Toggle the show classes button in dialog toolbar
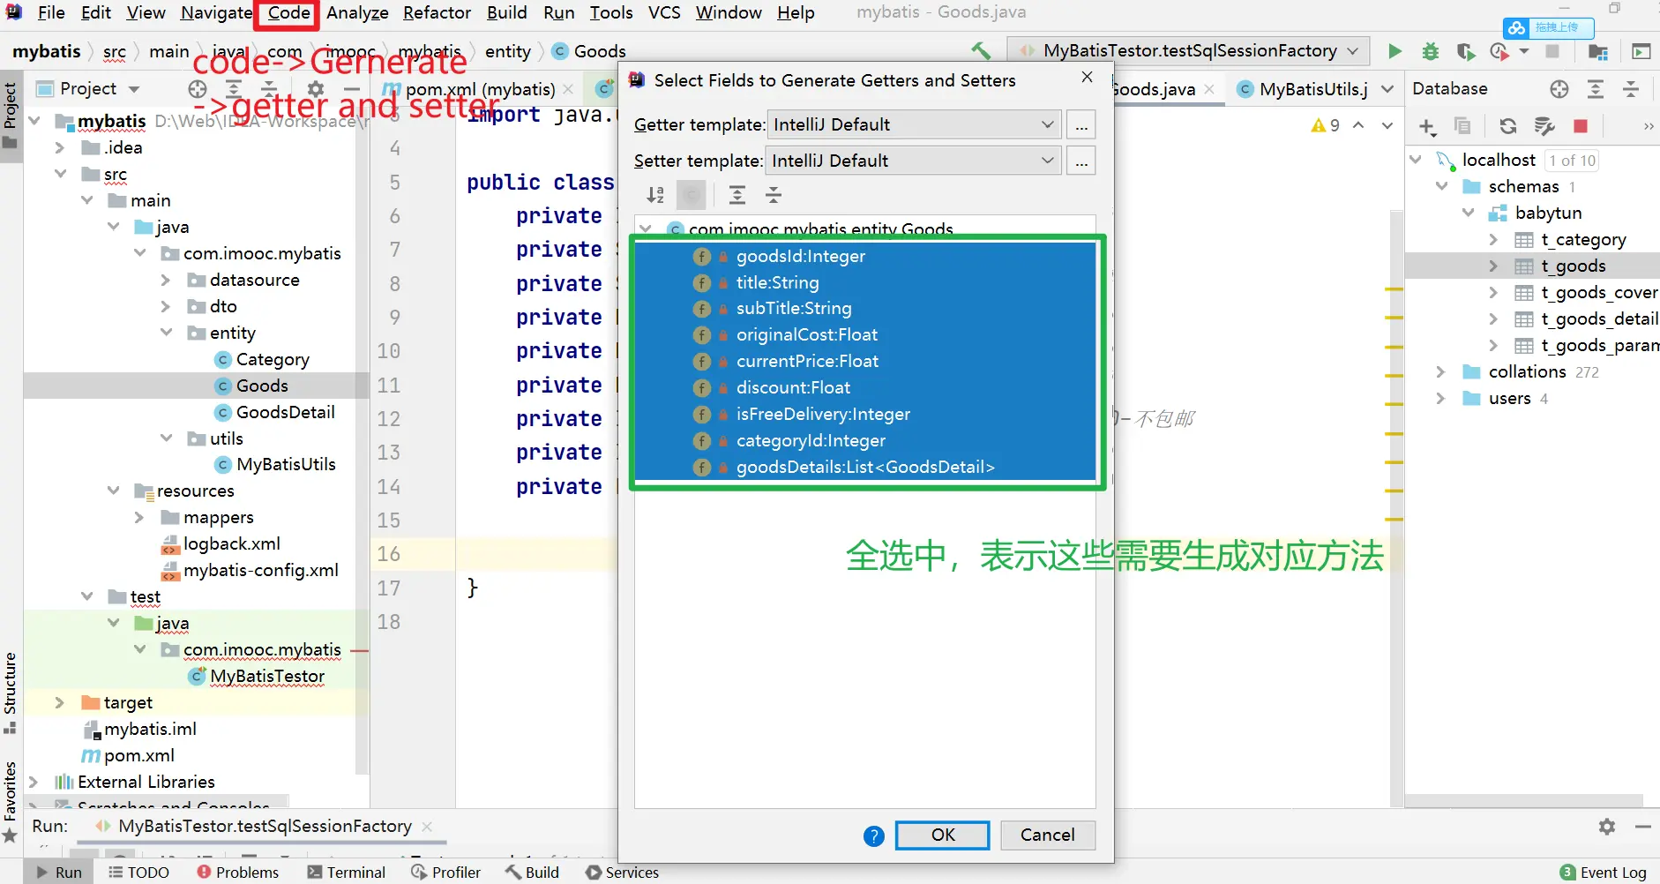 [x=692, y=195]
